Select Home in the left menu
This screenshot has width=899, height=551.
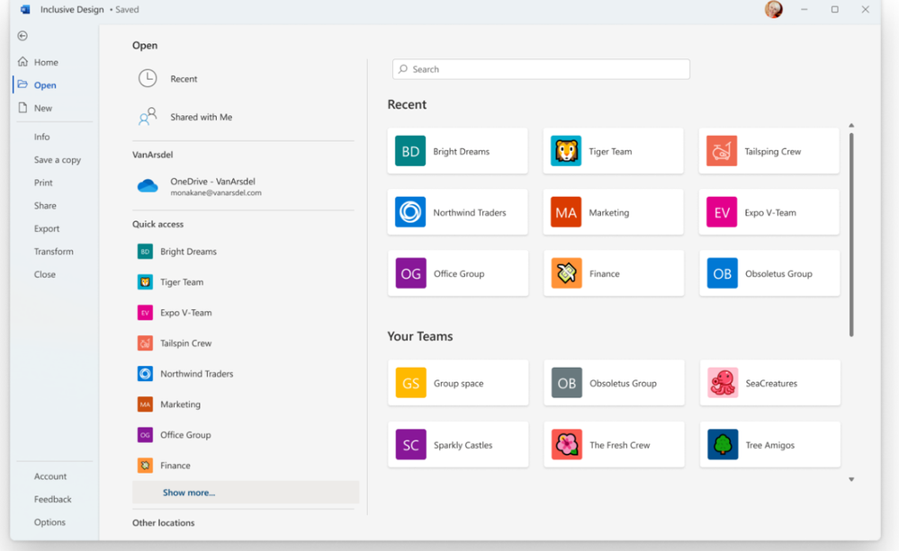click(46, 62)
